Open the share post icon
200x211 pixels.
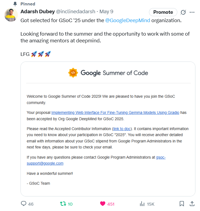click(192, 203)
